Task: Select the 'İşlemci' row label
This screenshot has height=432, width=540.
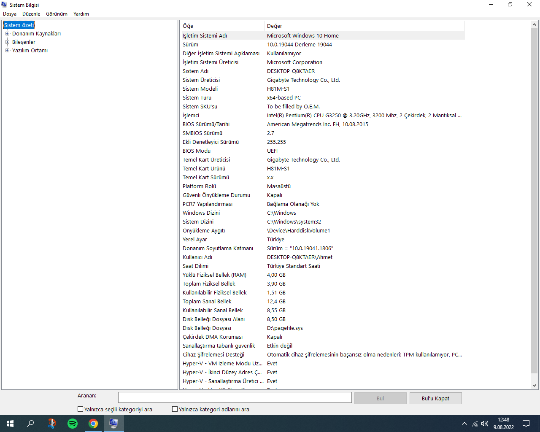Action: point(191,116)
